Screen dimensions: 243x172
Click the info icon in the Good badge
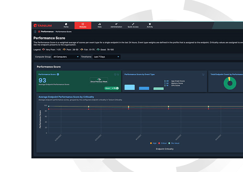(117, 88)
